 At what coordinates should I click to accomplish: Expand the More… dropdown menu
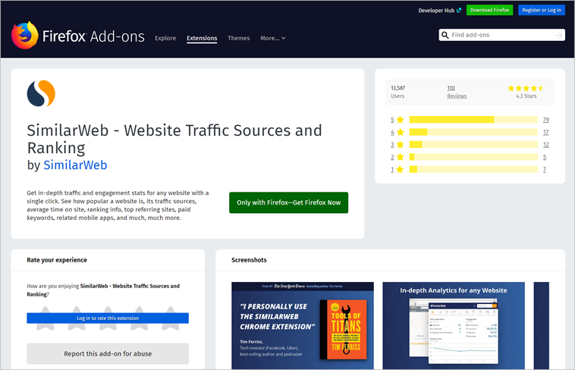272,38
